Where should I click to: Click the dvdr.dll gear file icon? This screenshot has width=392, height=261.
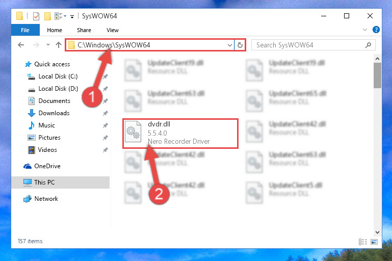[x=133, y=132]
